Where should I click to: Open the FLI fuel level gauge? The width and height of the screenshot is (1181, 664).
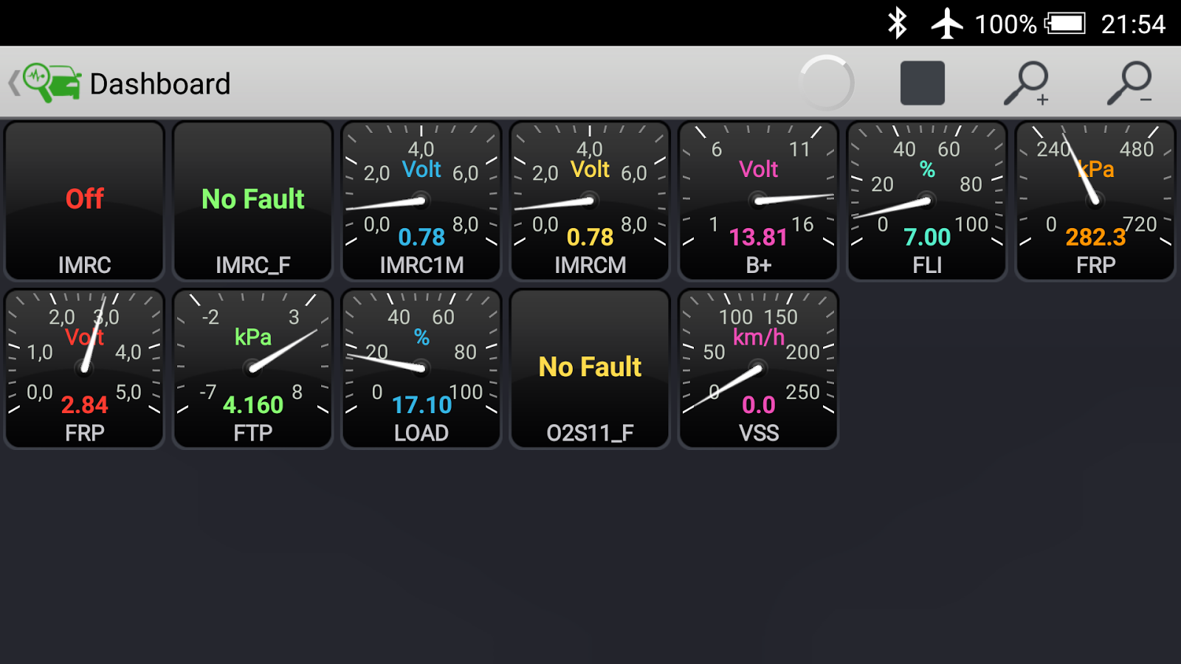926,201
